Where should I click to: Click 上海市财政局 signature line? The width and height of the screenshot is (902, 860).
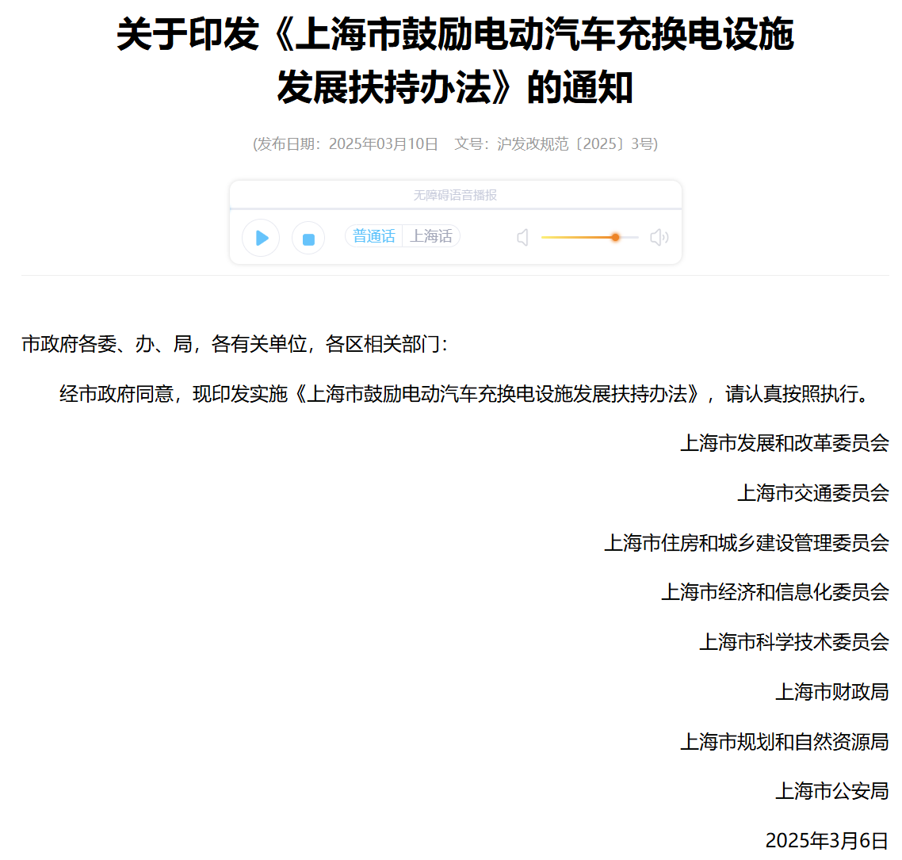[x=832, y=691]
